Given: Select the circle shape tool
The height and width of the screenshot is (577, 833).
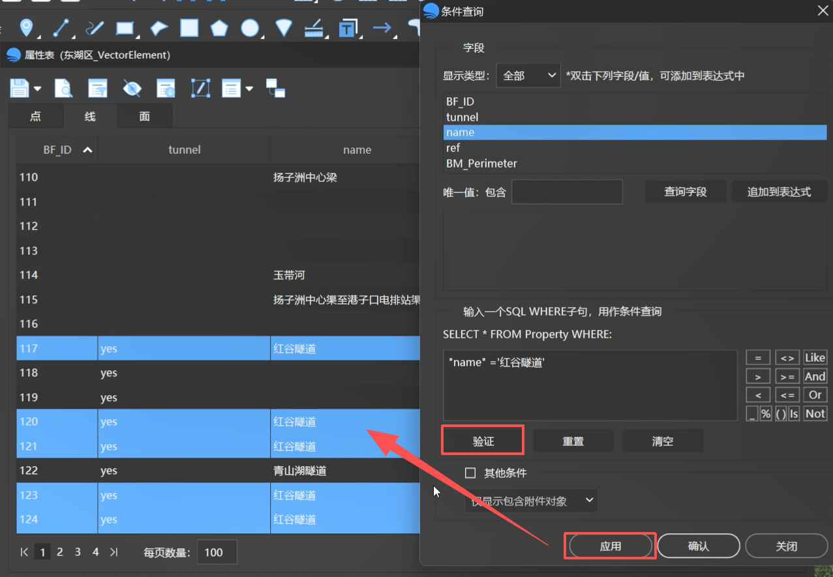Looking at the screenshot, I should pyautogui.click(x=250, y=27).
